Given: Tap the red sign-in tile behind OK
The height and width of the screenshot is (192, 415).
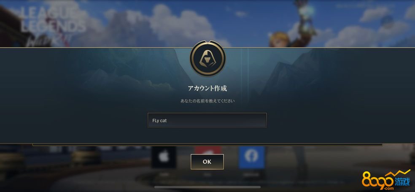Looking at the screenshot, I should (208, 150).
